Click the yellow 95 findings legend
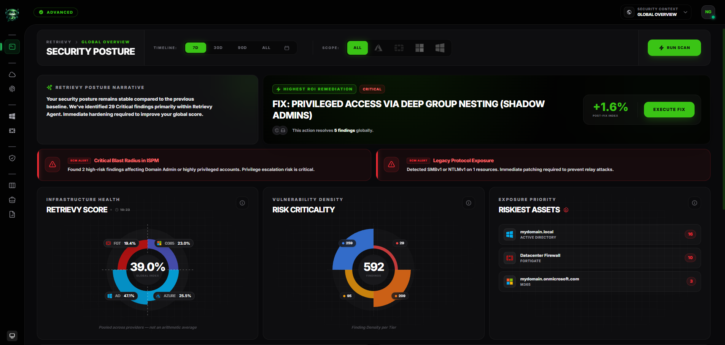The image size is (725, 345). click(347, 296)
